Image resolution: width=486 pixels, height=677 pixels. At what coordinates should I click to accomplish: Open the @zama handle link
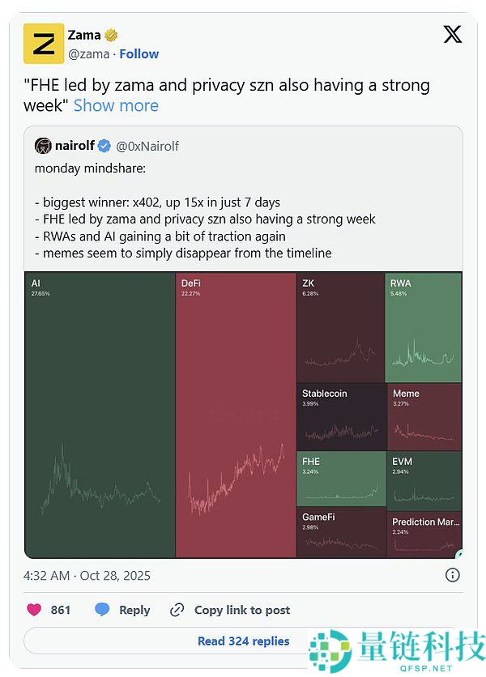point(90,53)
